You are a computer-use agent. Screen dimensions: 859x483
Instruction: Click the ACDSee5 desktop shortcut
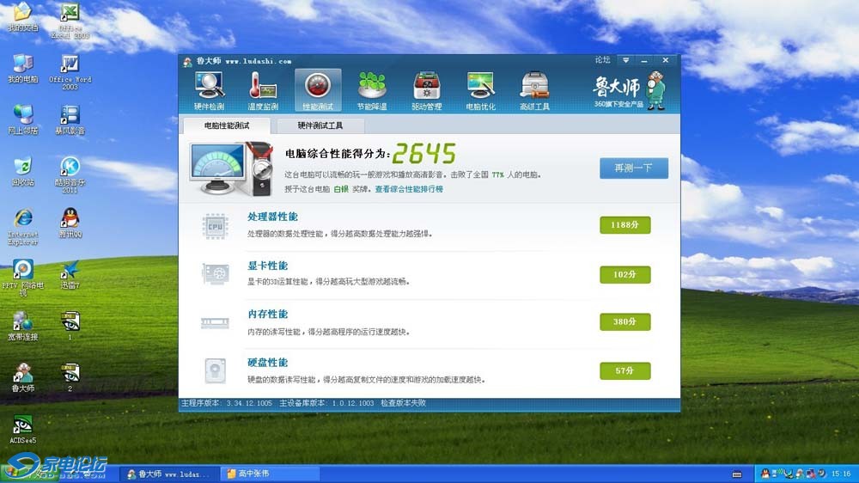click(x=23, y=427)
